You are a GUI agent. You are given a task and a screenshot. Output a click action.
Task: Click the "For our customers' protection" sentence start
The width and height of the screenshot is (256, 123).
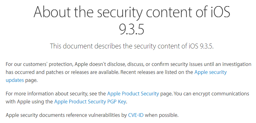(39, 64)
